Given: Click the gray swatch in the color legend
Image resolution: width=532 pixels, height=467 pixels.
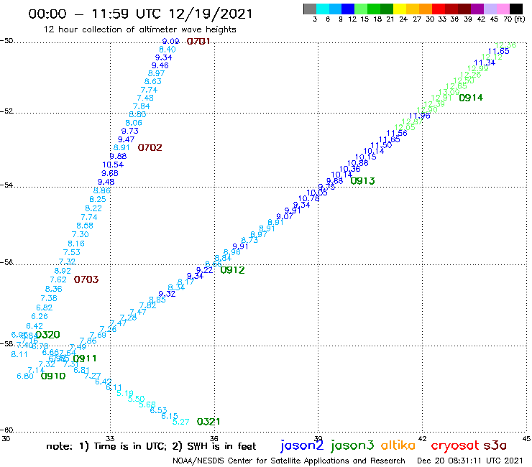Looking at the screenshot, I should click(310, 9).
